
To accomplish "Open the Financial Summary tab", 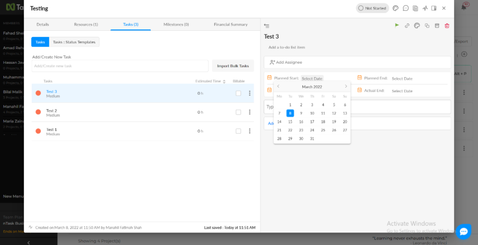I will (x=231, y=24).
